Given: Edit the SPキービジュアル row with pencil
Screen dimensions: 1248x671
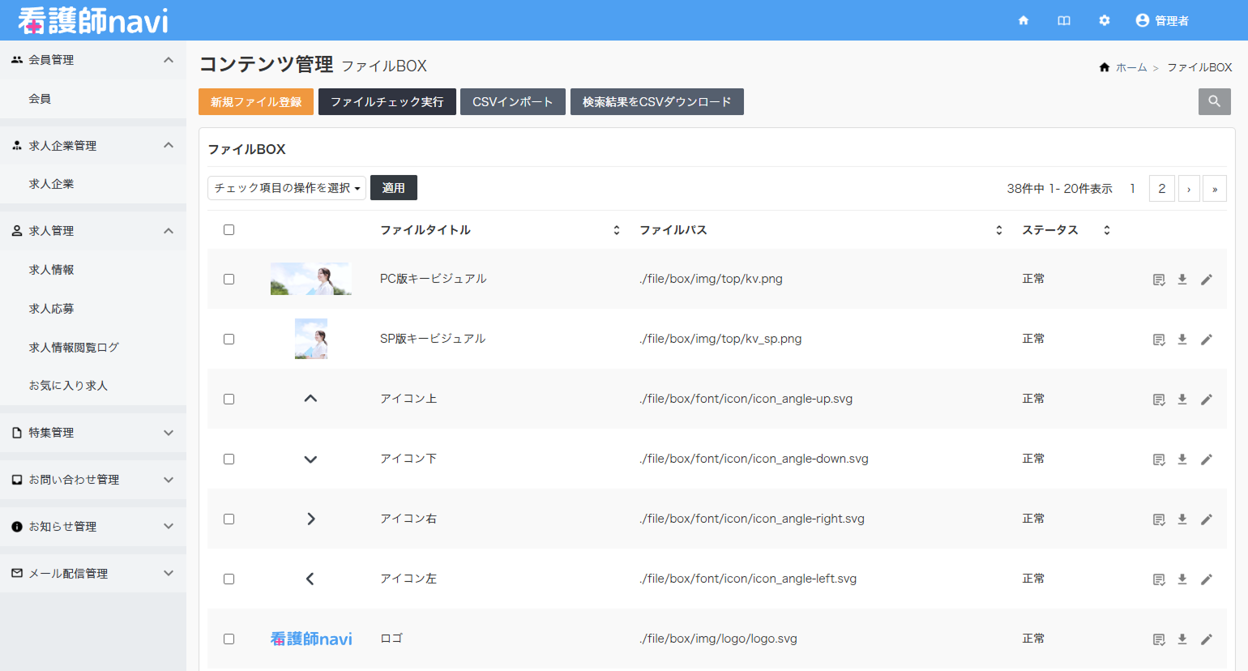Looking at the screenshot, I should [1206, 340].
